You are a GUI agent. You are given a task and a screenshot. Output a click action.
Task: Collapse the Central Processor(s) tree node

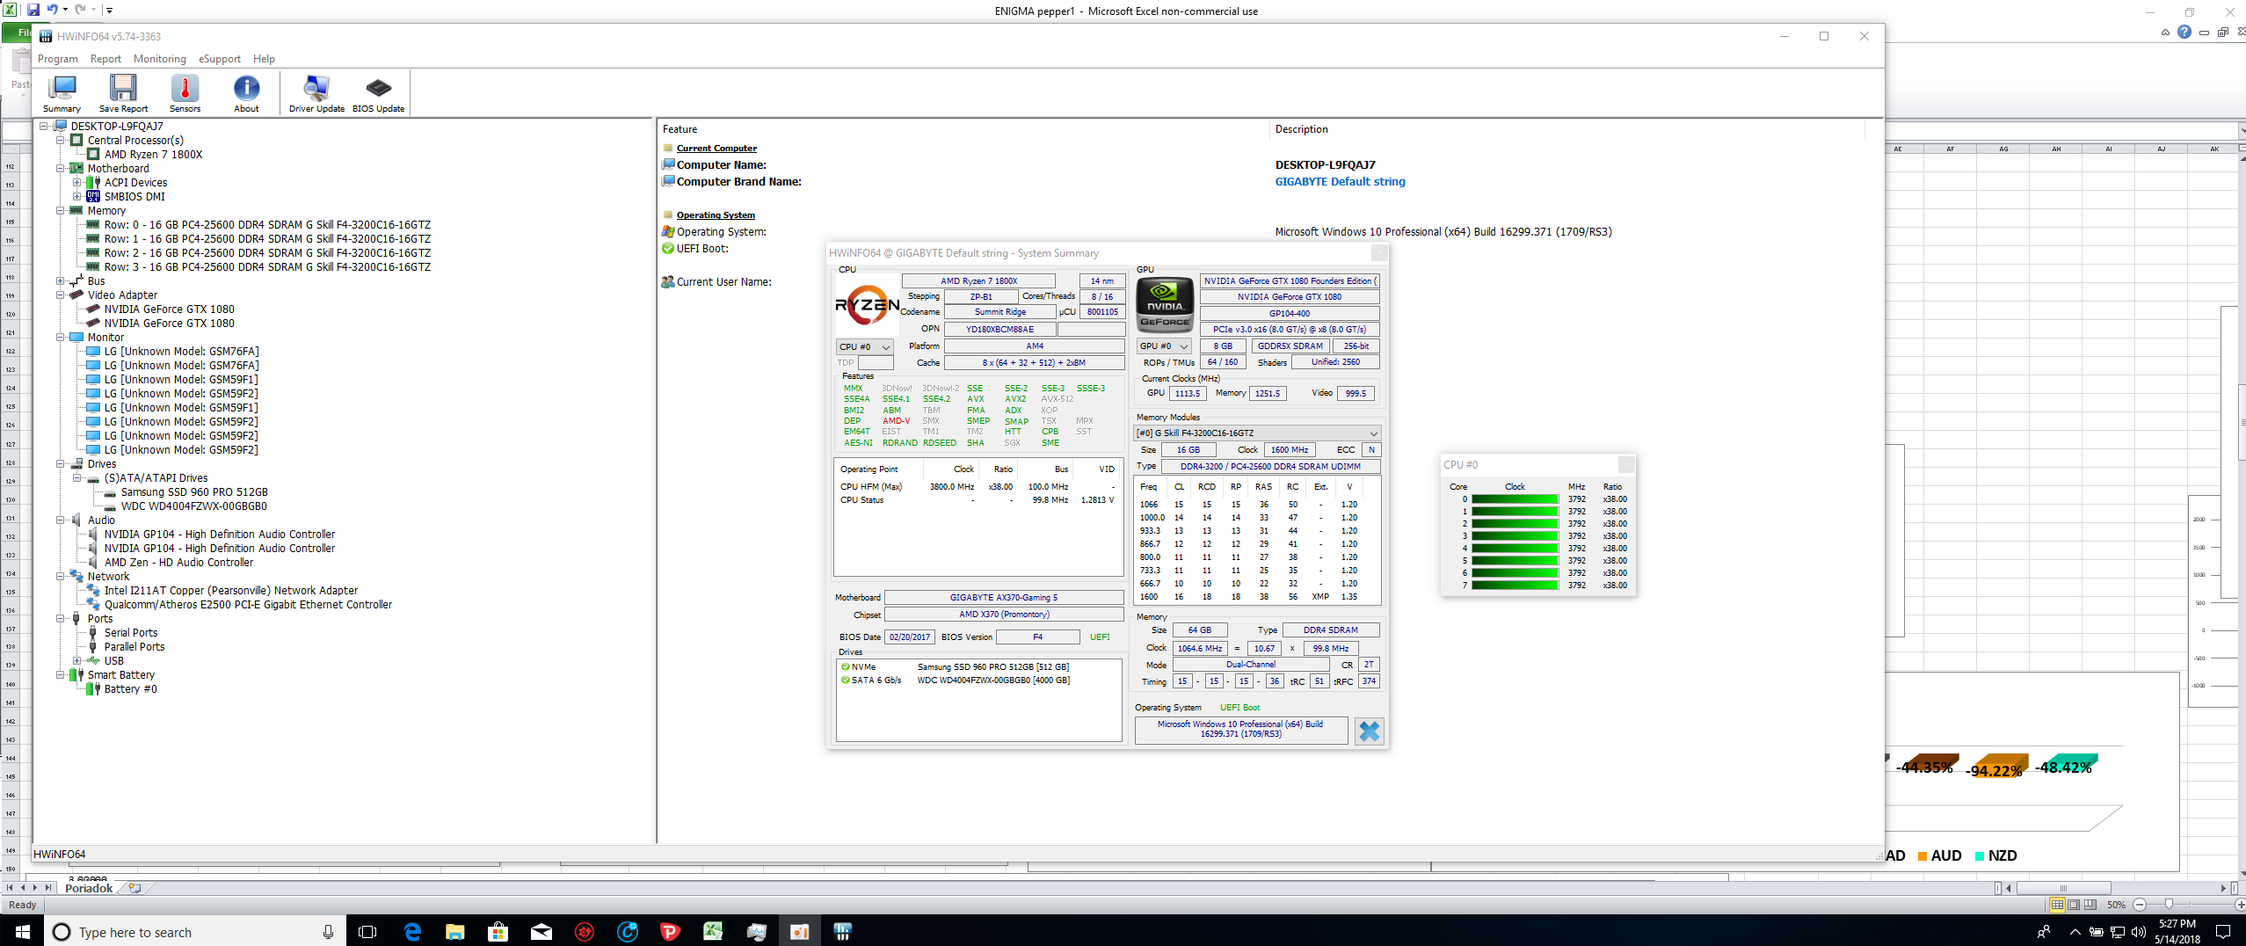[x=60, y=140]
